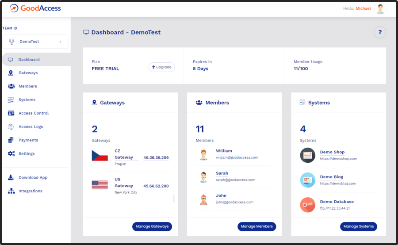The height and width of the screenshot is (245, 398).
Task: Click the Demo Blog system icon
Action: point(307,180)
